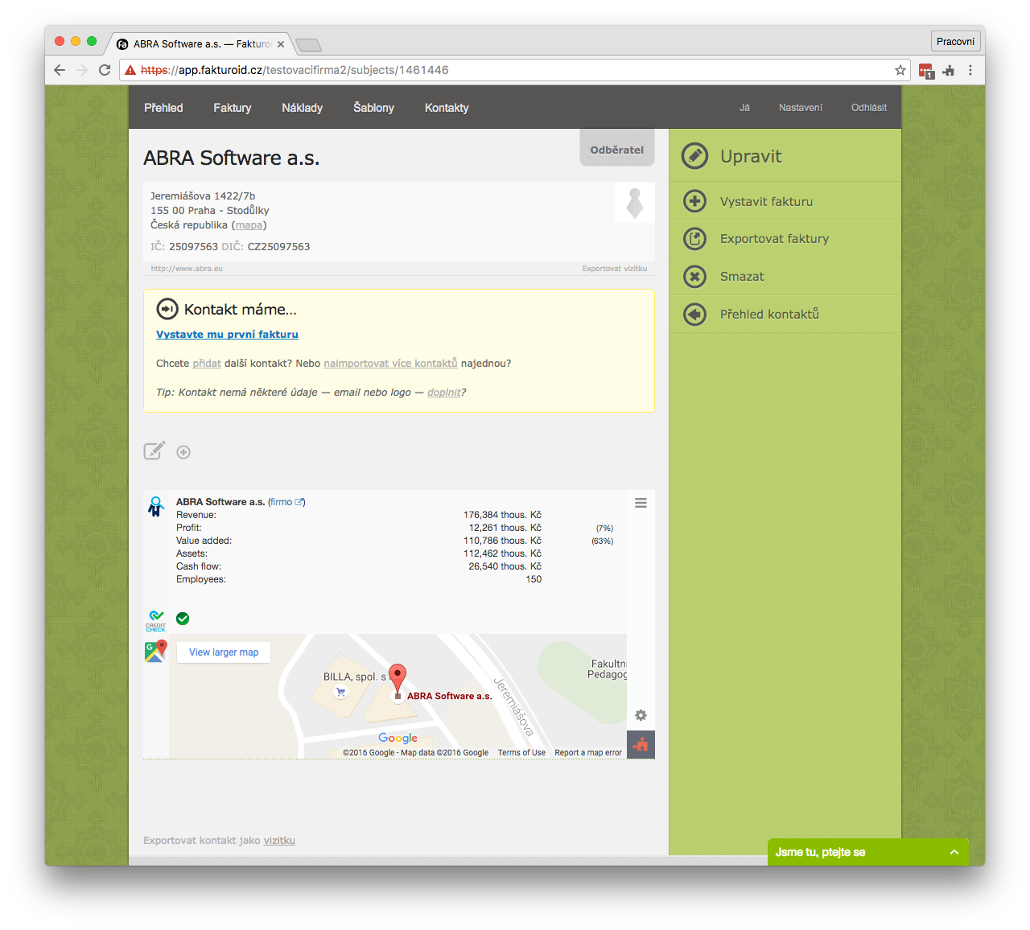Click the Upravit text link
1030x930 pixels.
point(751,156)
